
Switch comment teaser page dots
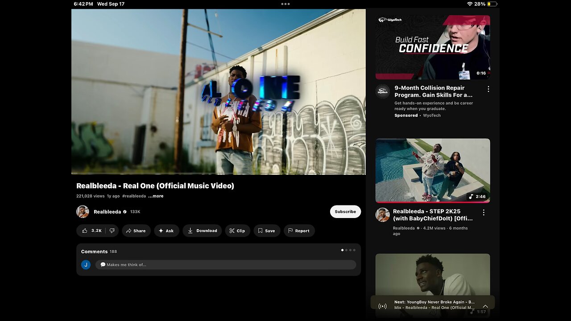(348, 250)
